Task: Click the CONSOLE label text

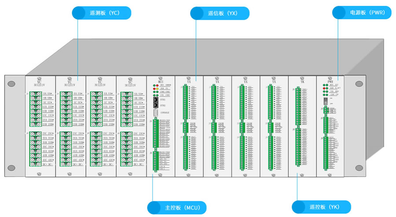Action: pos(165,113)
